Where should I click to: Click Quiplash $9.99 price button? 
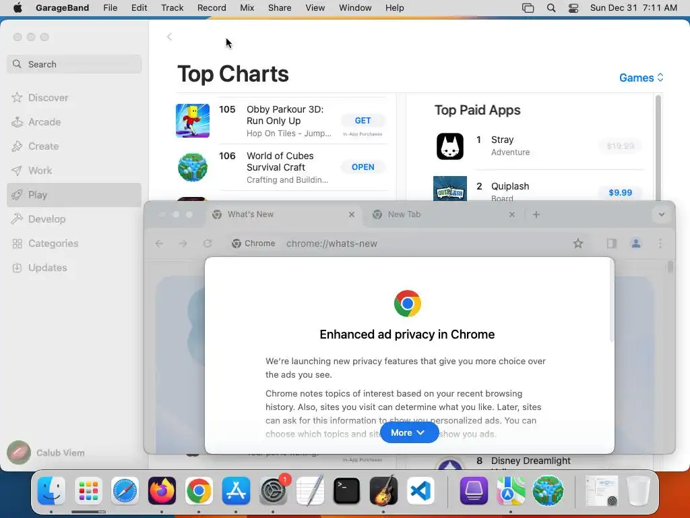(x=620, y=192)
